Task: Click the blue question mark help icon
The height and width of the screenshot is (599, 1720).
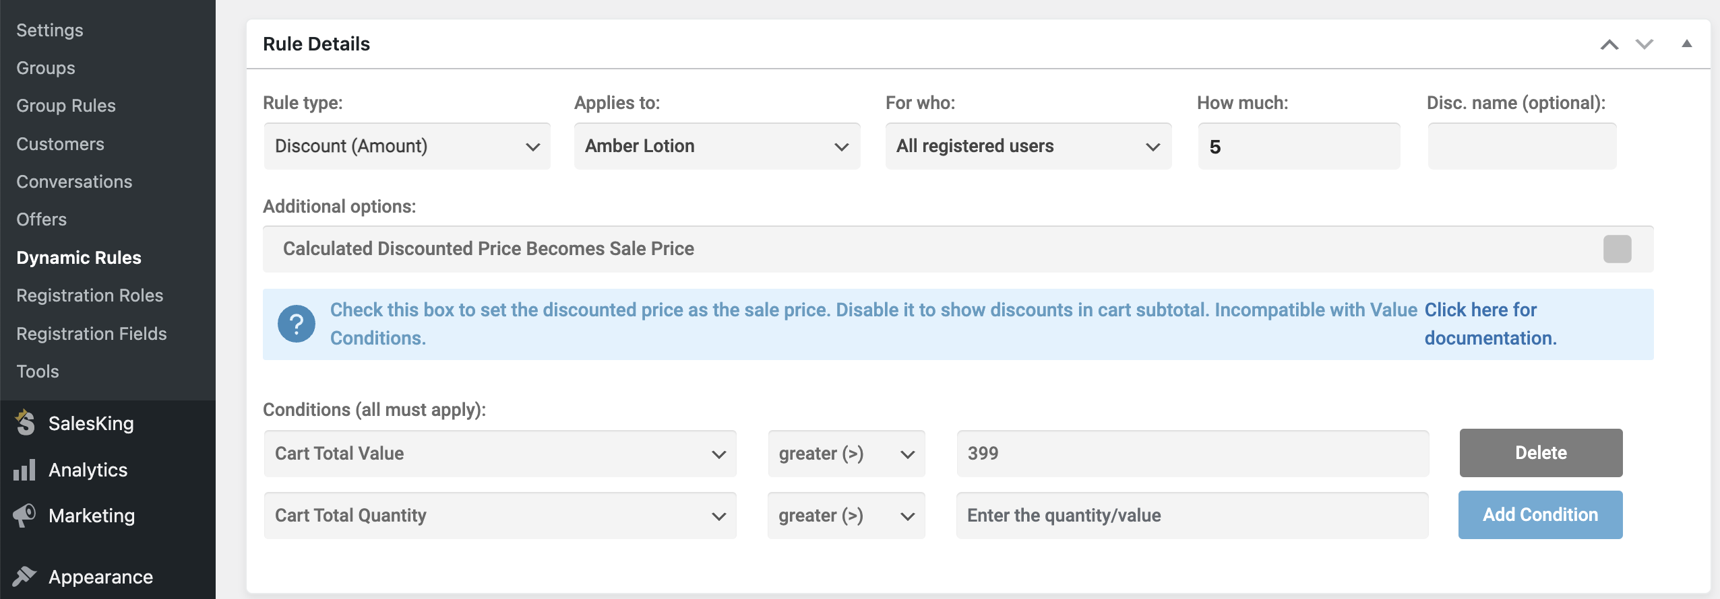Action: [297, 324]
